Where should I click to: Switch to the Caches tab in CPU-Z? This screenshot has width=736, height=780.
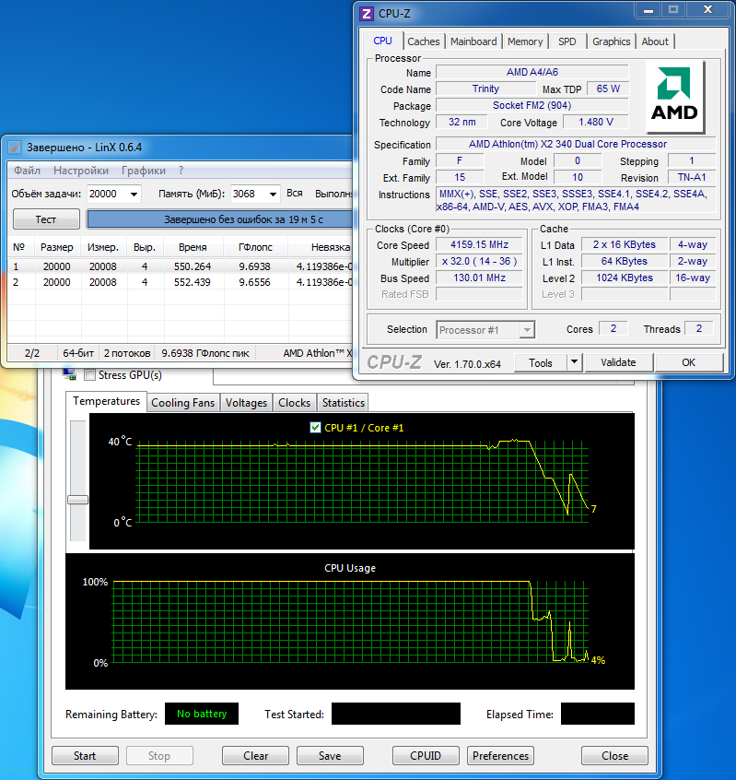[x=424, y=41]
